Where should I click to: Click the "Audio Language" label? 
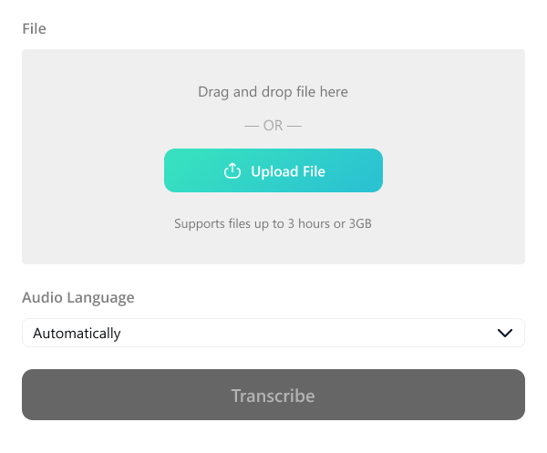tap(78, 297)
